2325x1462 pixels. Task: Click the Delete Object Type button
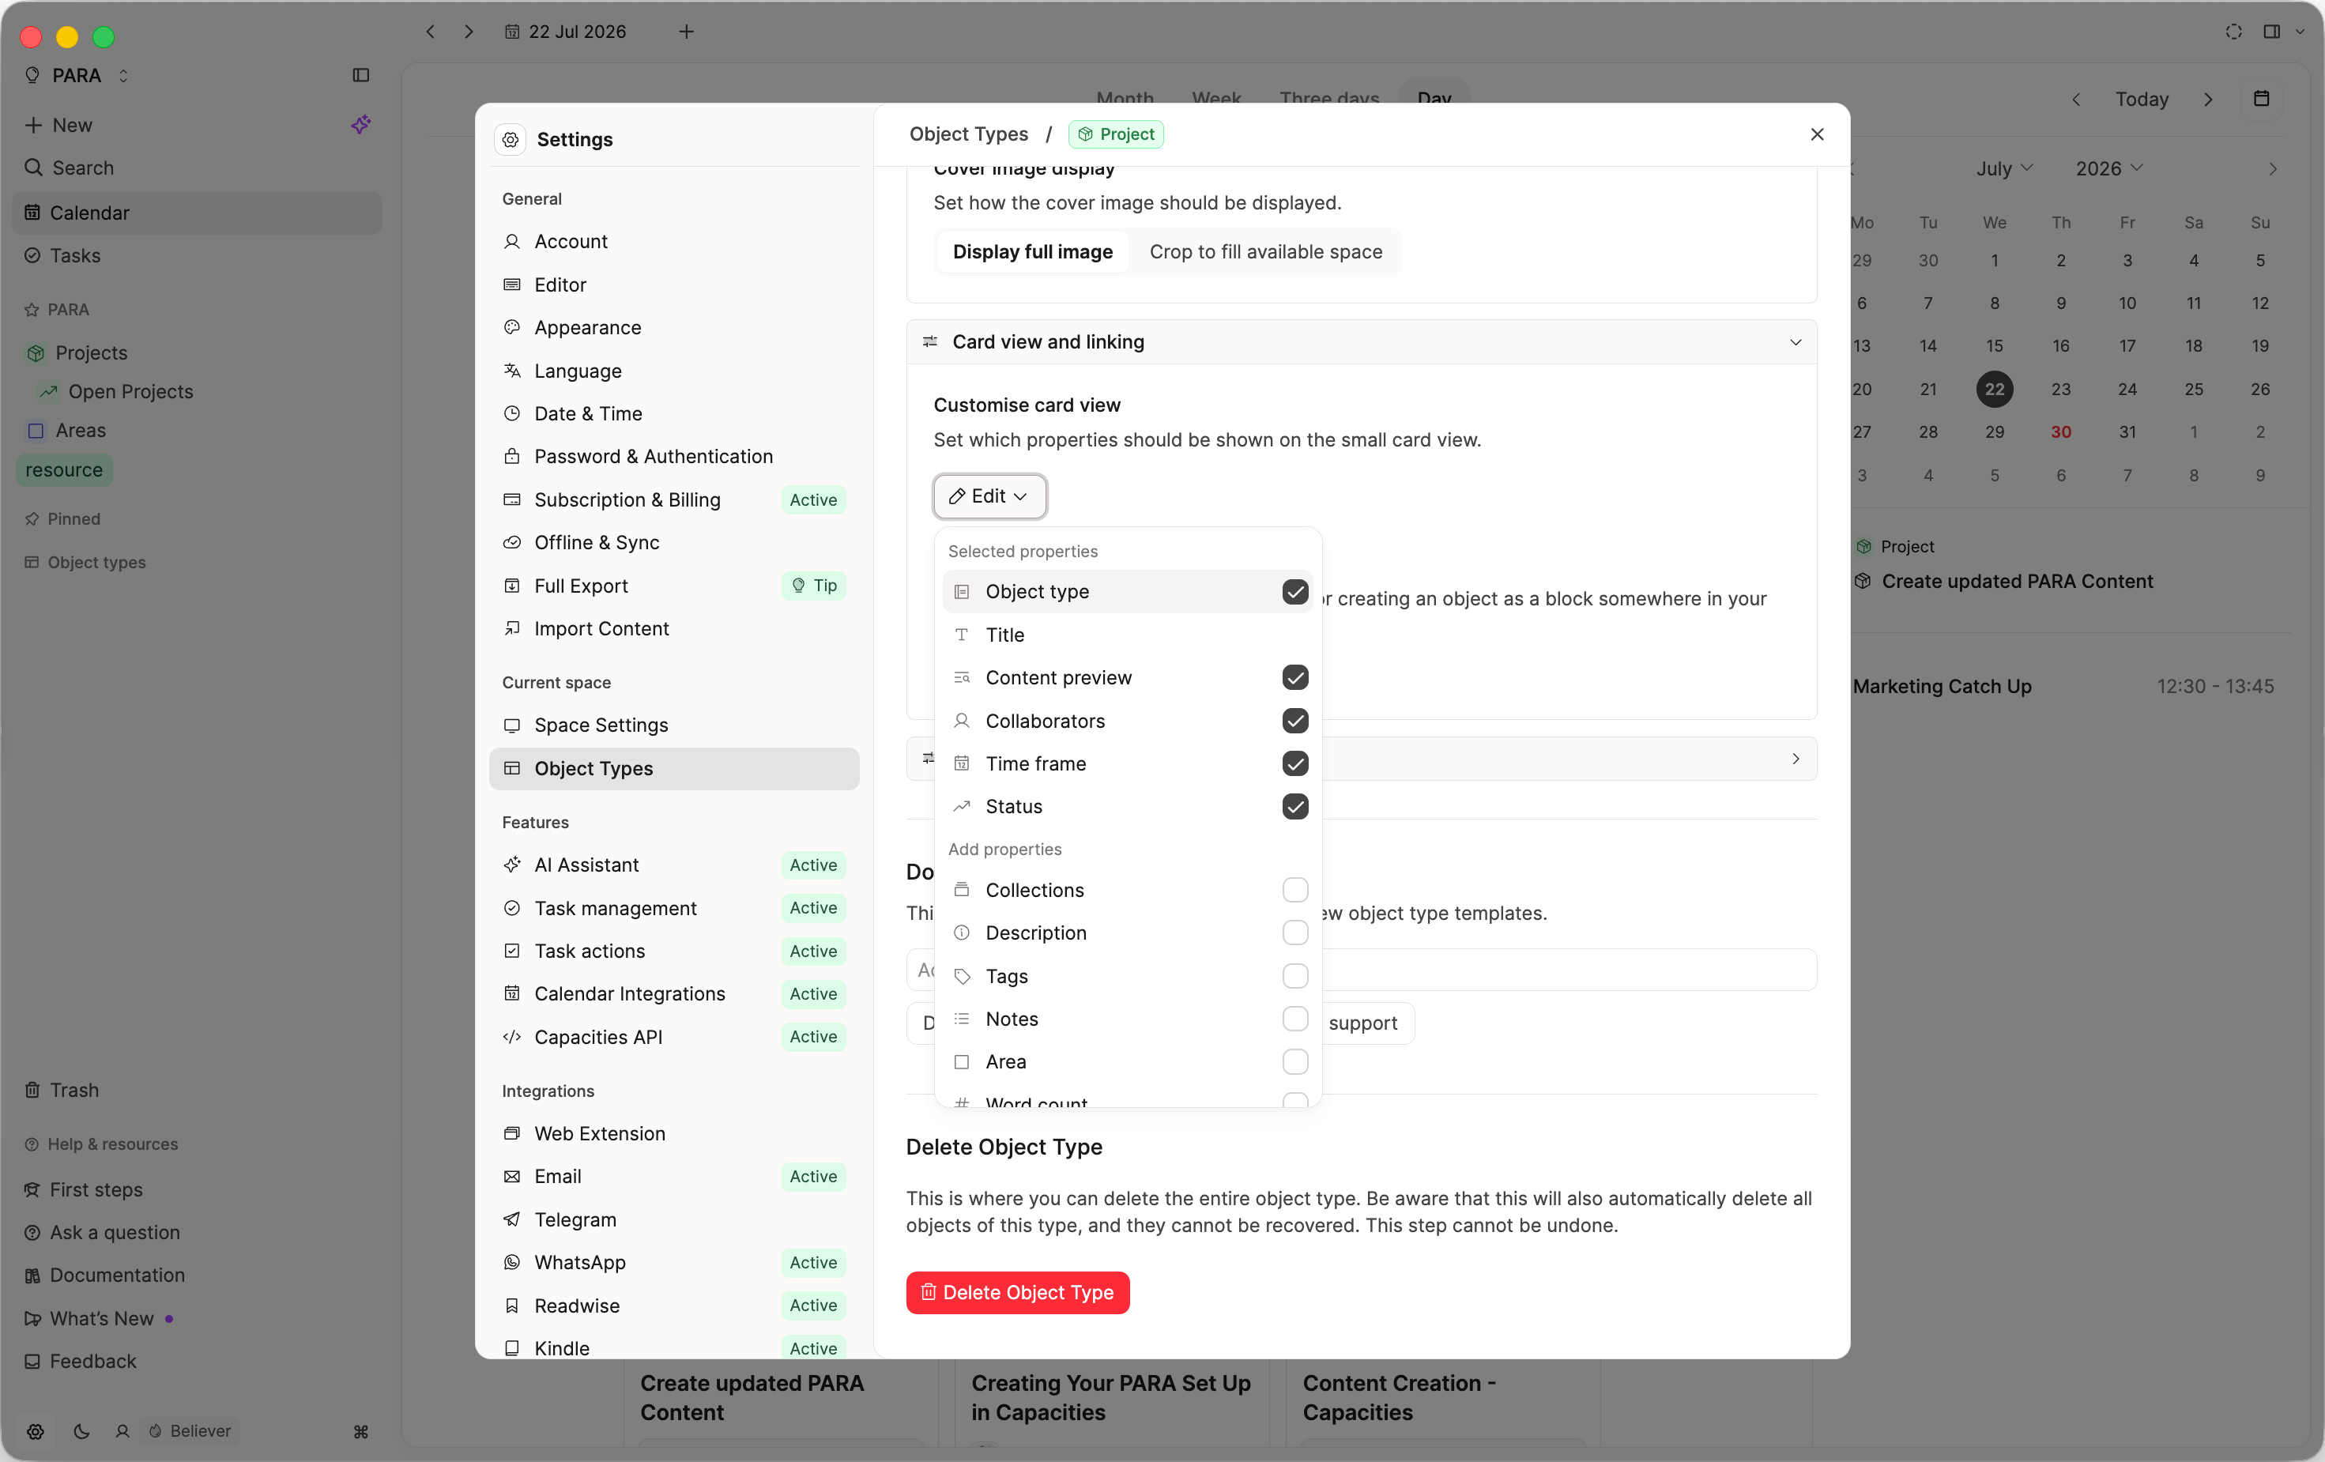1017,1292
